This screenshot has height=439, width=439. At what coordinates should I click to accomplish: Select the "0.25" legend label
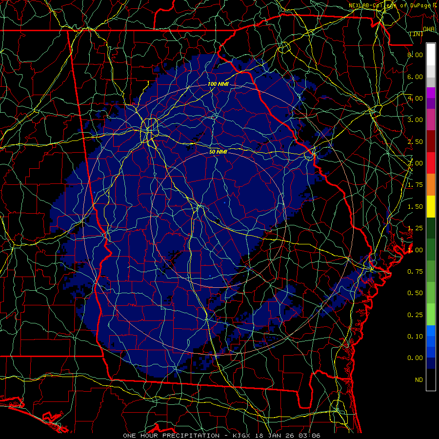415,315
